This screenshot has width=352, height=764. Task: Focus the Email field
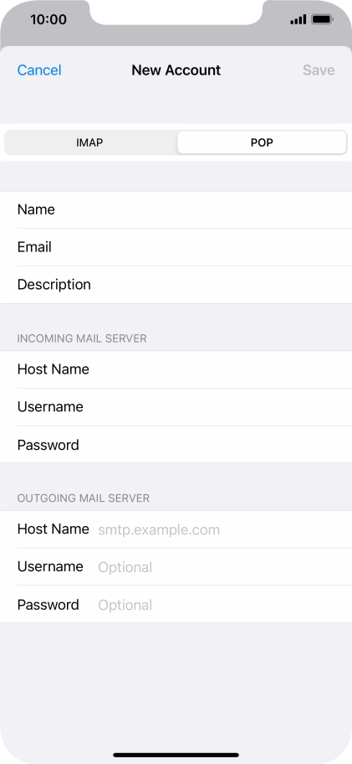tap(176, 247)
